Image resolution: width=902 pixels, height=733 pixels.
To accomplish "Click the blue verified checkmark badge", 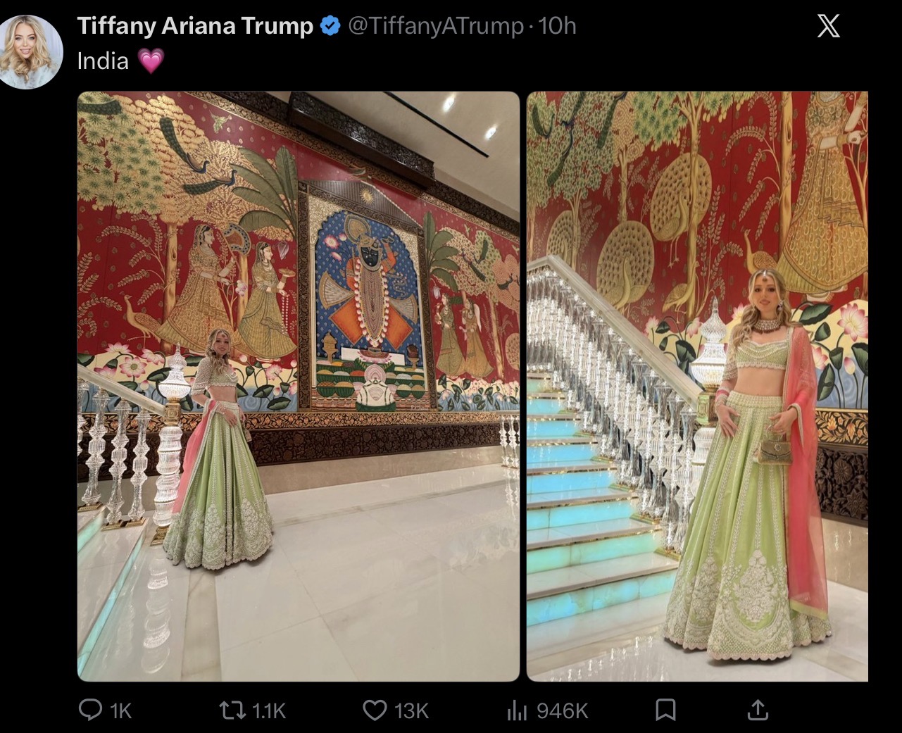I will (x=330, y=26).
